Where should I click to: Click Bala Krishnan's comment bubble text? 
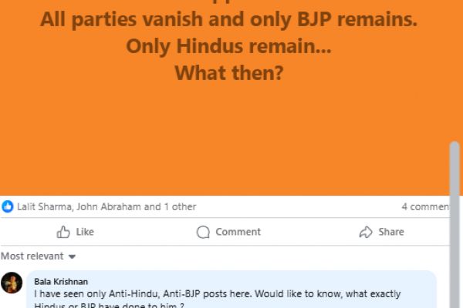click(x=218, y=299)
